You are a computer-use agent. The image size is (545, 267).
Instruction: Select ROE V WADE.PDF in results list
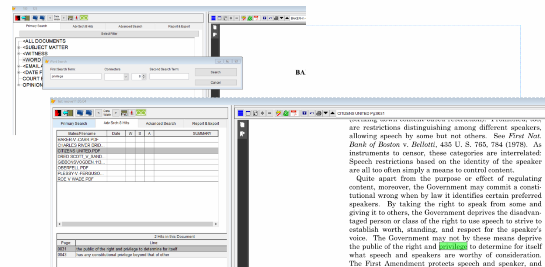76,179
